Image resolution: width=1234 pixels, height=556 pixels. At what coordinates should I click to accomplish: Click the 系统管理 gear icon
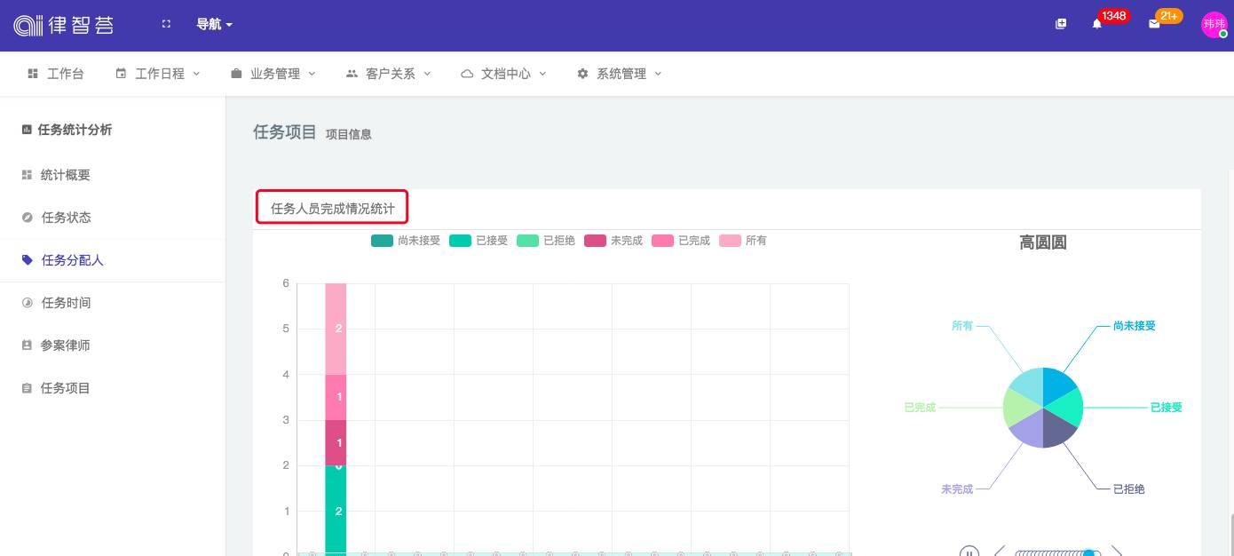582,74
